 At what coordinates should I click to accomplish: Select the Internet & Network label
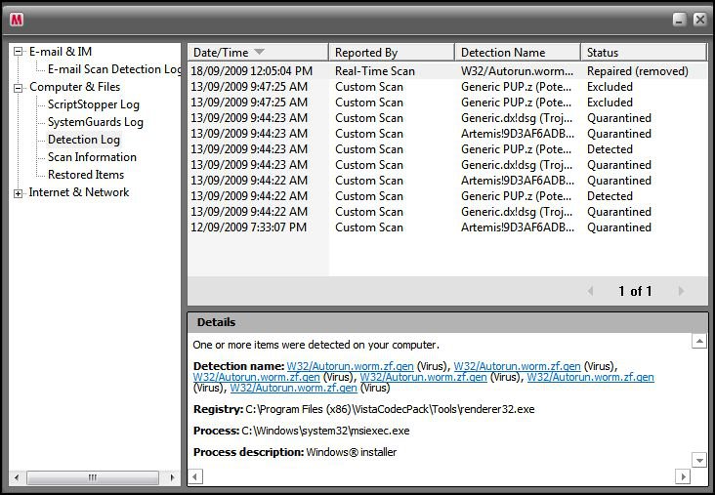[79, 192]
